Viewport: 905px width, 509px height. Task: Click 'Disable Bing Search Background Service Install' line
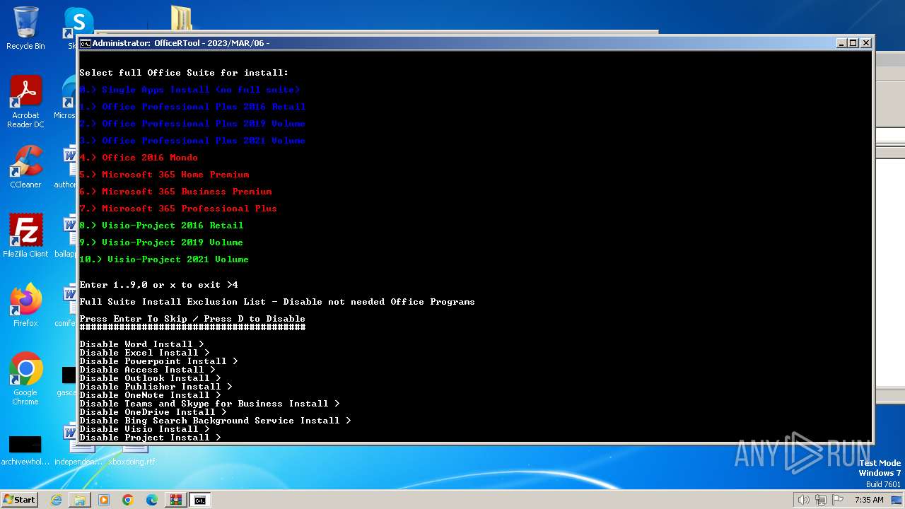coord(215,421)
